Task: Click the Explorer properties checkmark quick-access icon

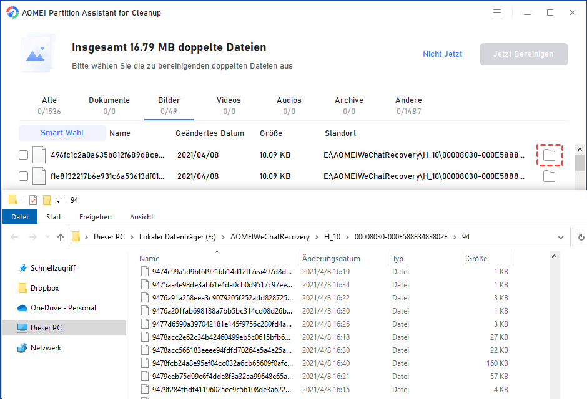Action: click(33, 200)
